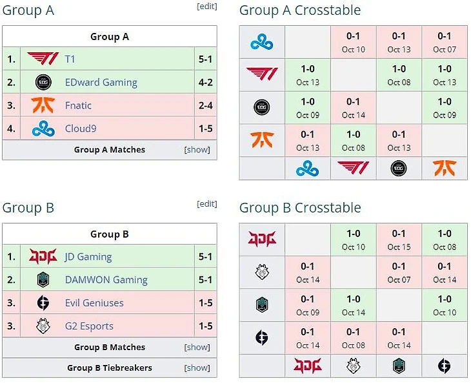This screenshot has width=471, height=385.
Task: Expand Group A Matches with show link
Action: click(x=197, y=150)
